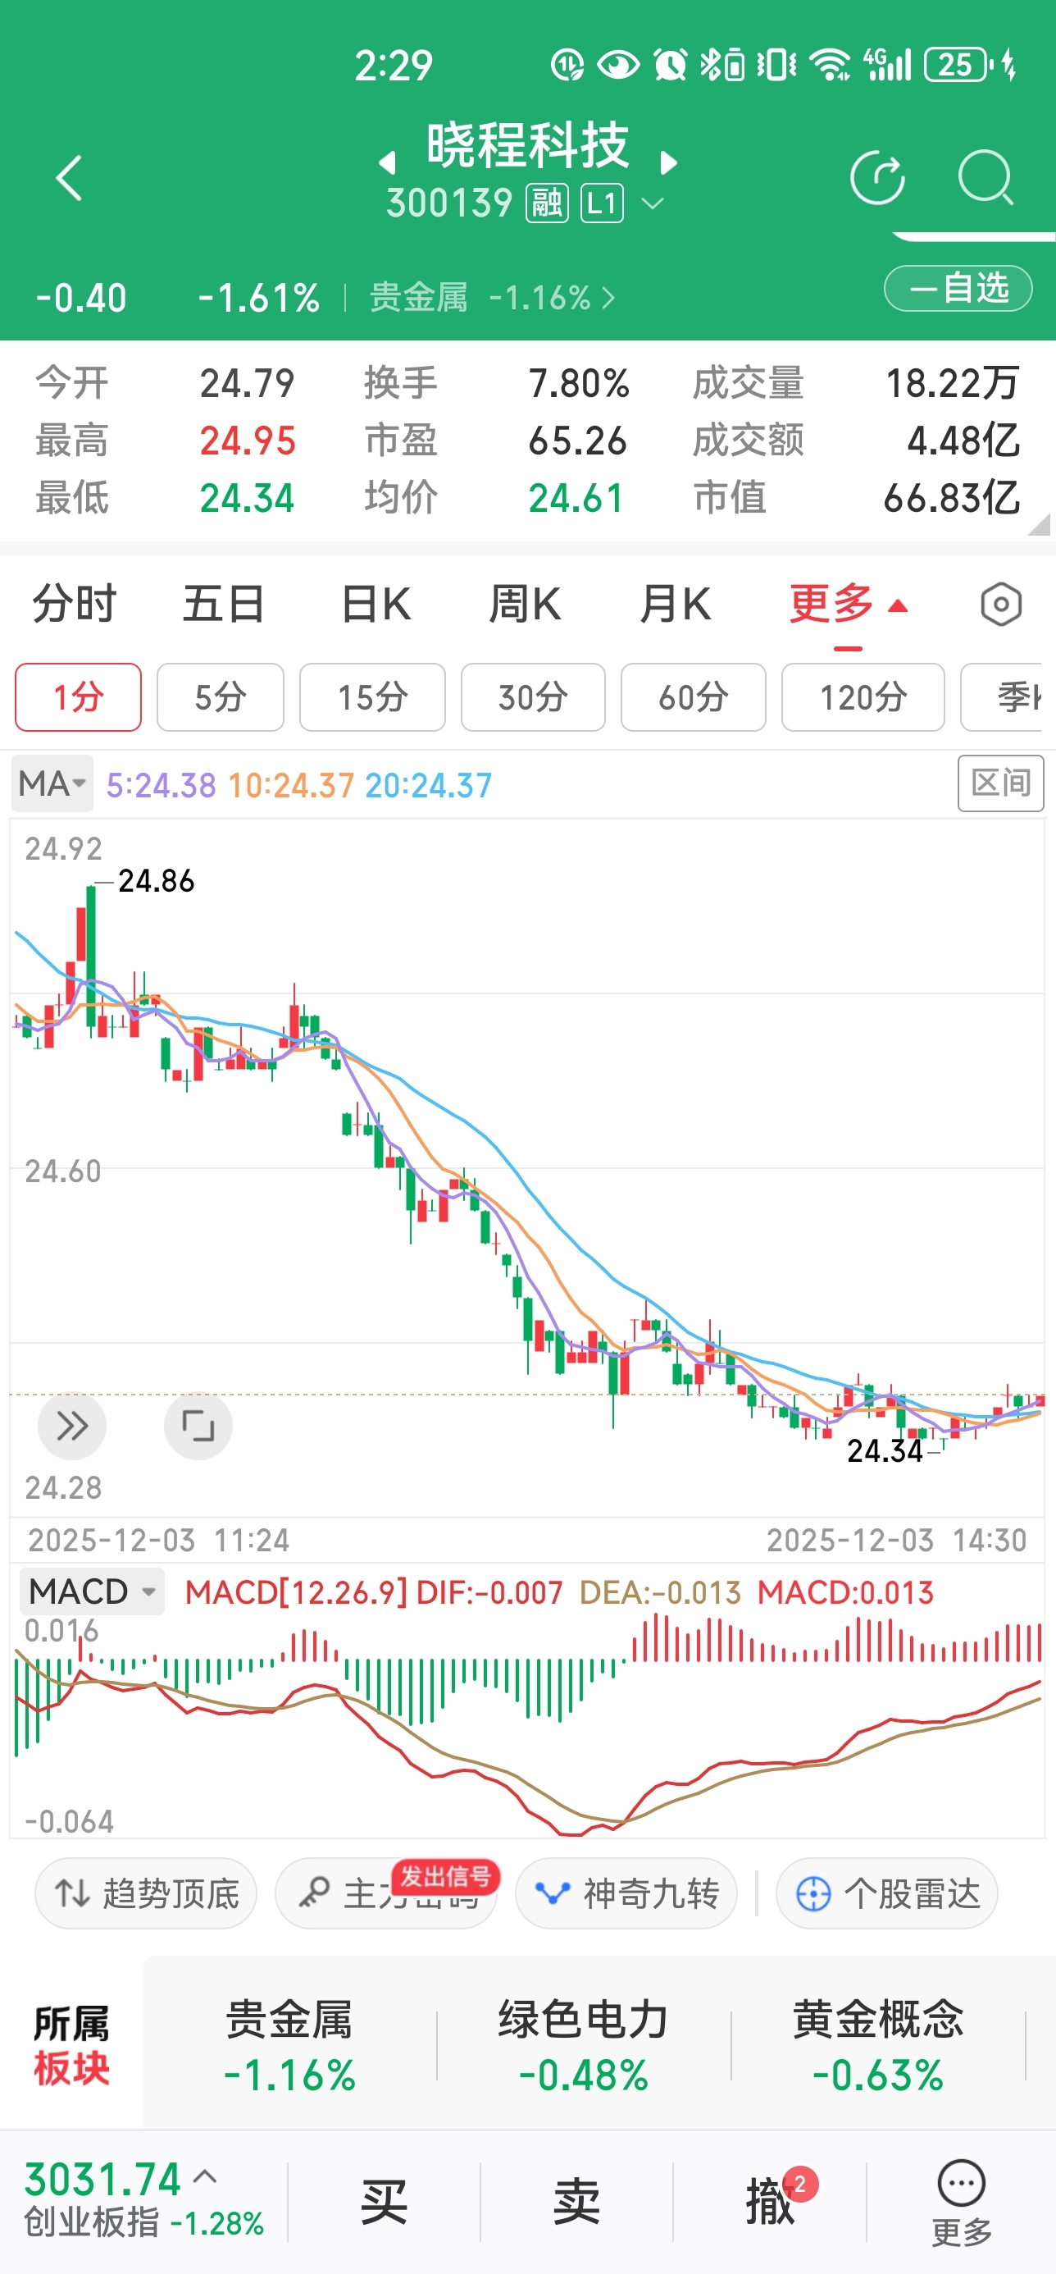This screenshot has width=1056, height=2274.
Task: Select the 60分 period option
Action: (x=694, y=697)
